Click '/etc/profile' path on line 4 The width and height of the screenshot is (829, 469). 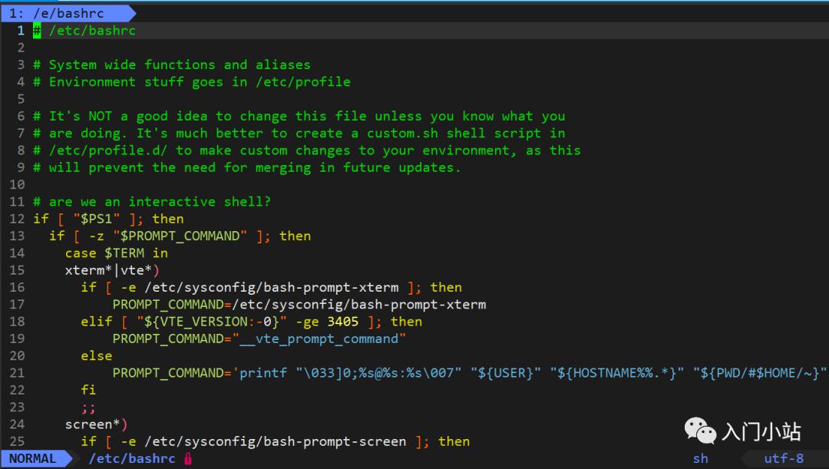303,82
